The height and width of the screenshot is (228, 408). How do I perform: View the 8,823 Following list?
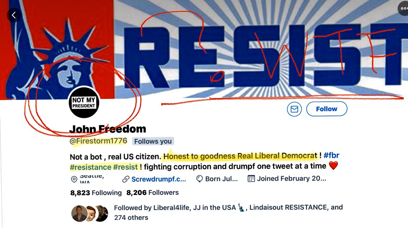96,193
